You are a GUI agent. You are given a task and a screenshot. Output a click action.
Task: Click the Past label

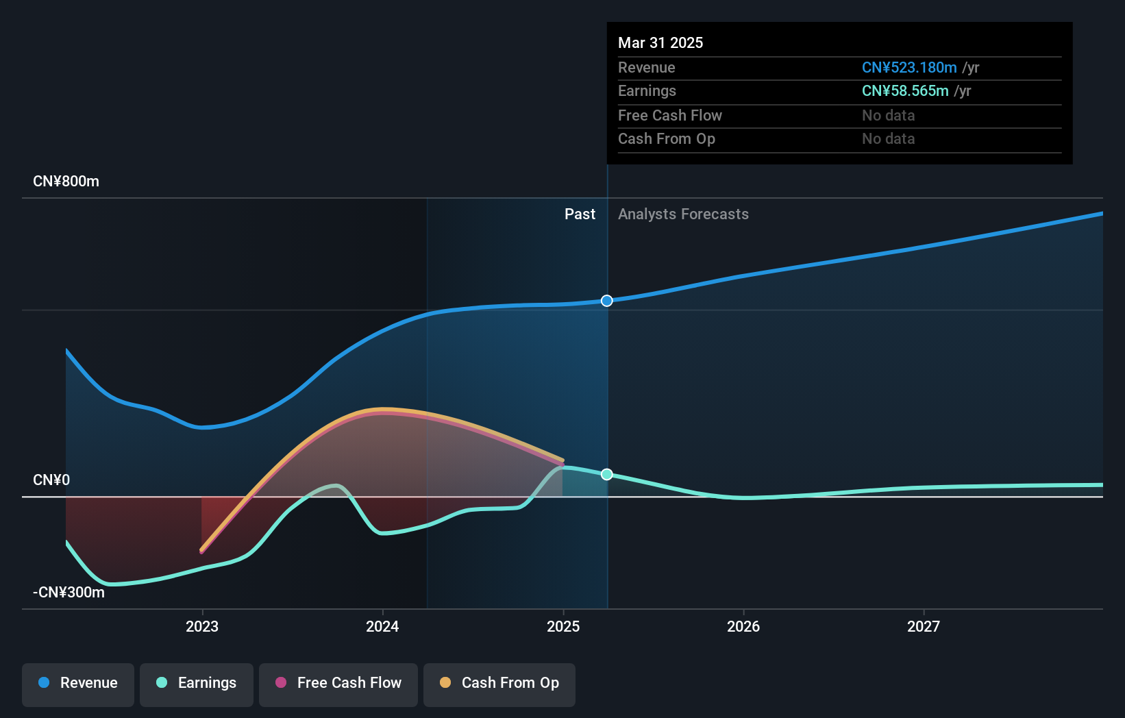(580, 214)
